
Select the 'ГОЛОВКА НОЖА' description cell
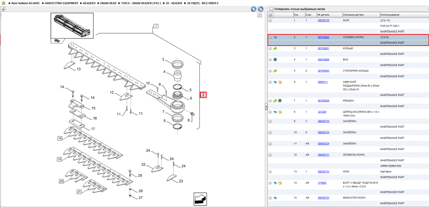coord(353,37)
